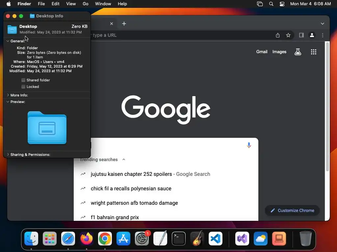The image size is (337, 252).
Task: Click the Google logo
Action: point(166,110)
